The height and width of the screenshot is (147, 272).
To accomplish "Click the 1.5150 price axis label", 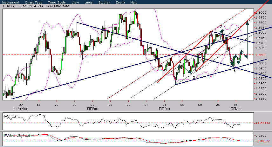I will (261, 99).
